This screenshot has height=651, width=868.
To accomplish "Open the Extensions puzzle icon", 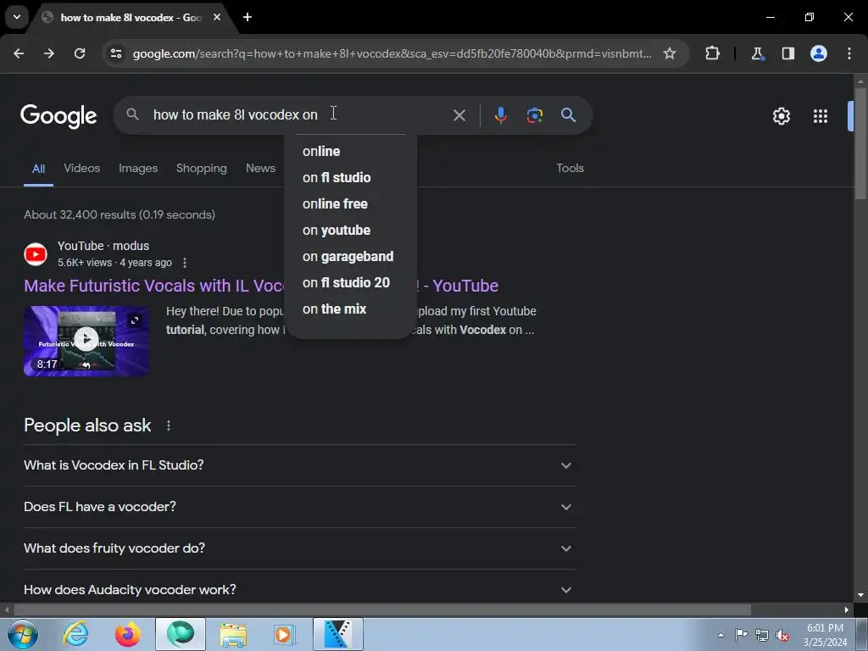I will click(x=712, y=53).
